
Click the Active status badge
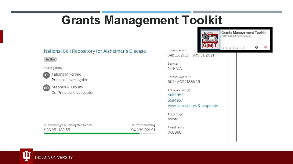(x=50, y=59)
